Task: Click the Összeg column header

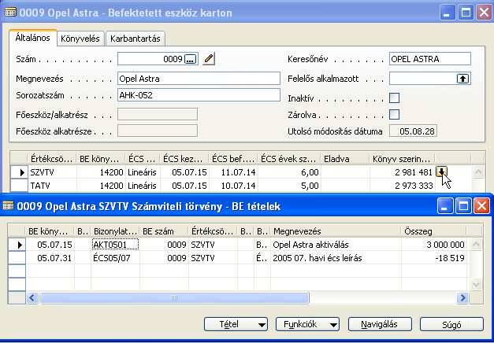Action: click(x=434, y=231)
